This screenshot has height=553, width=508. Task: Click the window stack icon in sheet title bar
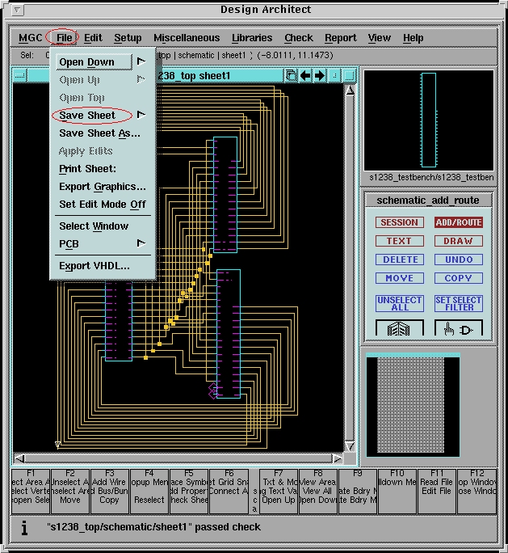pos(291,76)
